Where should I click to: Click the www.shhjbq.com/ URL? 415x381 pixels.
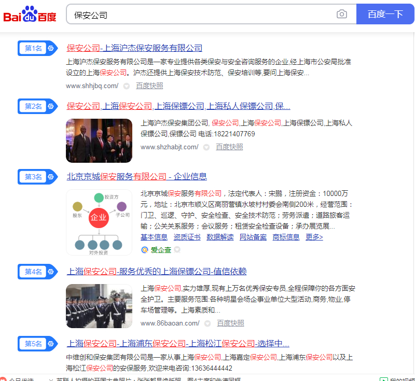point(92,86)
